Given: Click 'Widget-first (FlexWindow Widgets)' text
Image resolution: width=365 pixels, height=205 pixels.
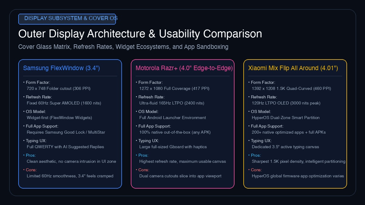Looking at the screenshot, I should pos(59,118).
